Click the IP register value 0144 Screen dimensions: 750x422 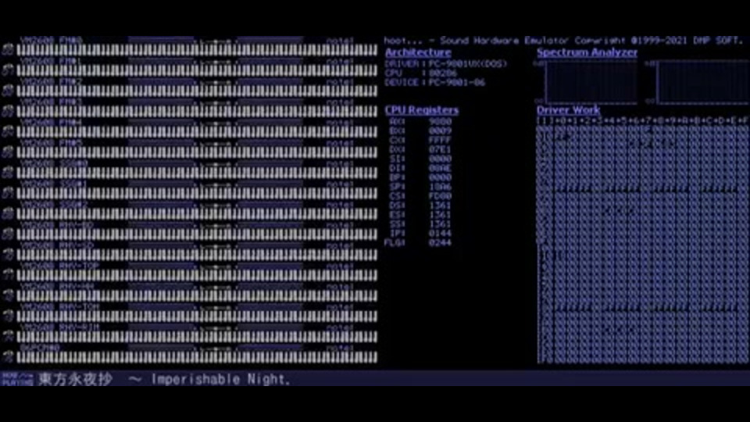coord(440,234)
